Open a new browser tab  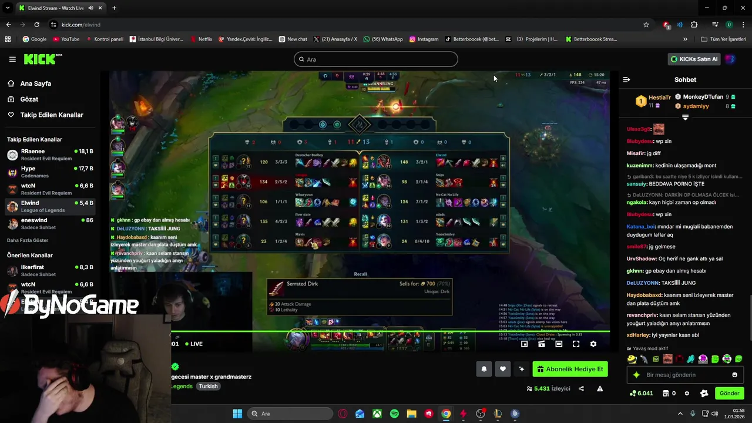pyautogui.click(x=114, y=8)
